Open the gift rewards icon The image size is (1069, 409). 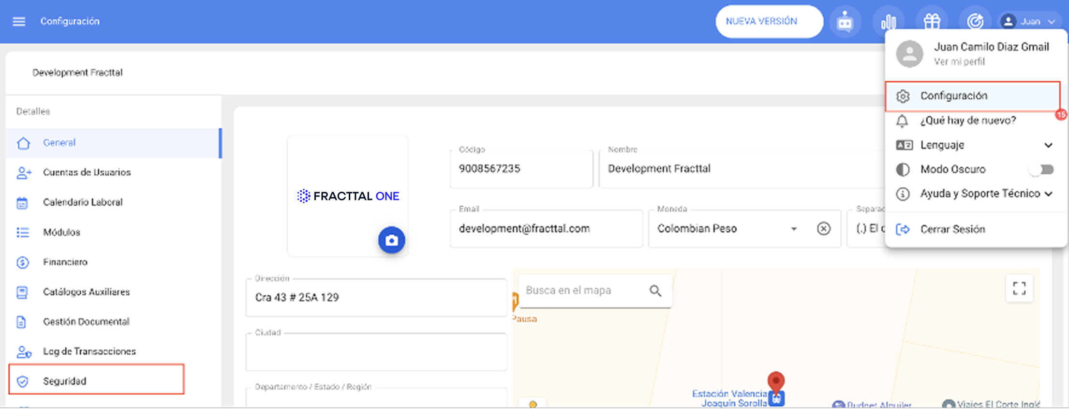click(x=932, y=22)
